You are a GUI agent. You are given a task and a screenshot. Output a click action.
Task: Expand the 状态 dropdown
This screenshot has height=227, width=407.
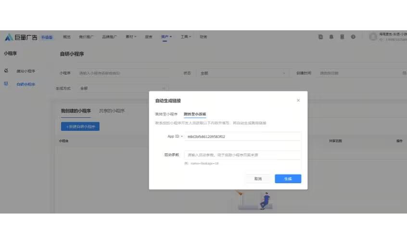[242, 73]
